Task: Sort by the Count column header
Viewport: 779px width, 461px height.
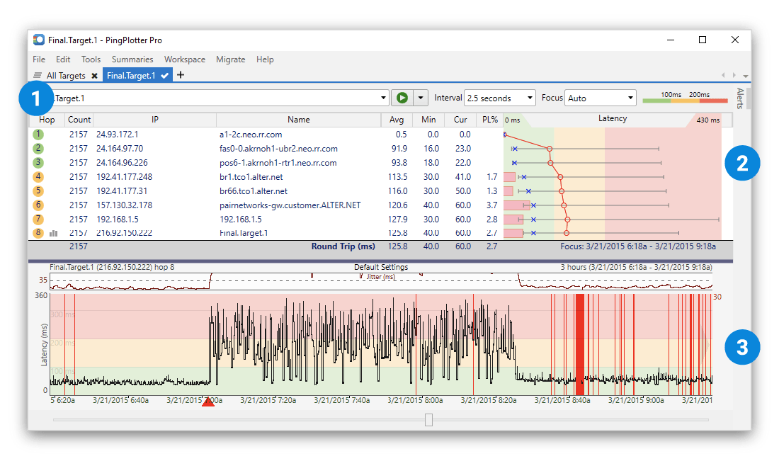Action: click(x=79, y=119)
